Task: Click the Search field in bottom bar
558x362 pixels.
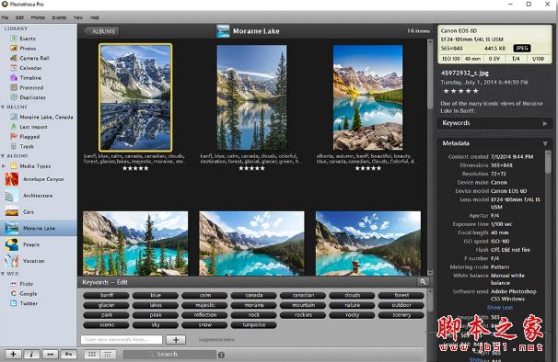Action: 169,354
